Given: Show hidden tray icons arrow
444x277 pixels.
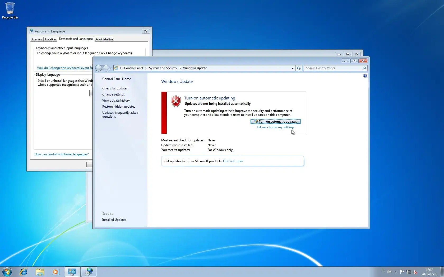Looking at the screenshot, I should [x=396, y=272].
